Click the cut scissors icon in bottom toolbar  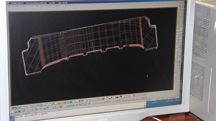pyautogui.click(x=27, y=110)
